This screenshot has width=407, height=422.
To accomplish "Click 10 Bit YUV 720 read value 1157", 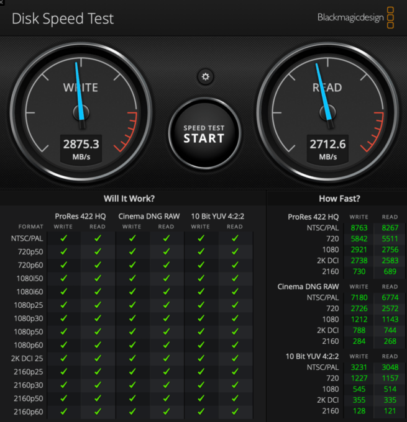I will point(390,378).
